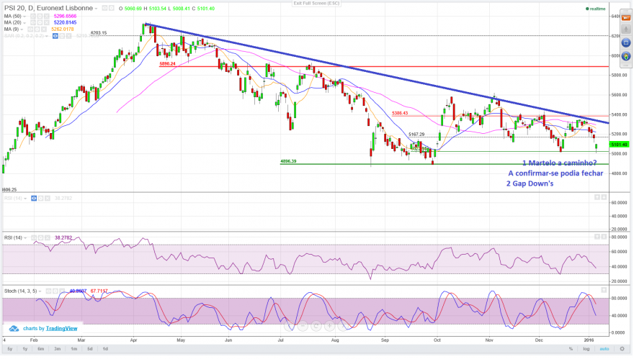Select the 5y time range
Screen dimensions: 634x359
click(9, 350)
